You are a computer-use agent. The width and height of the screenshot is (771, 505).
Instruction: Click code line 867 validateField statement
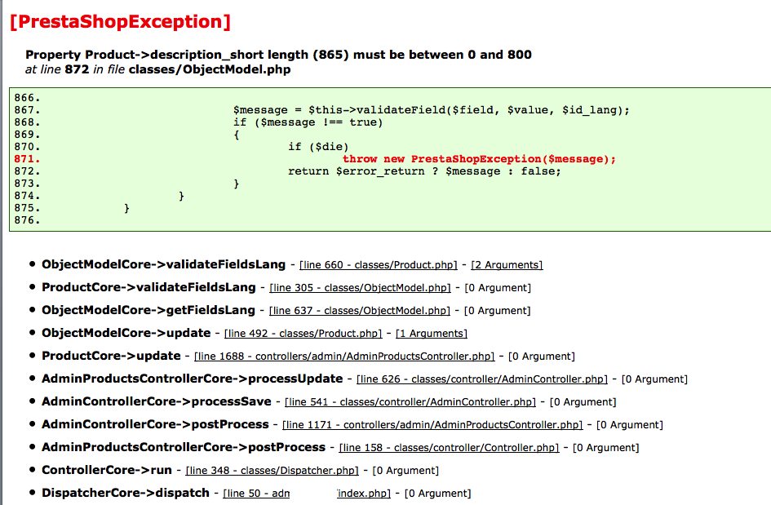pyautogui.click(x=432, y=110)
